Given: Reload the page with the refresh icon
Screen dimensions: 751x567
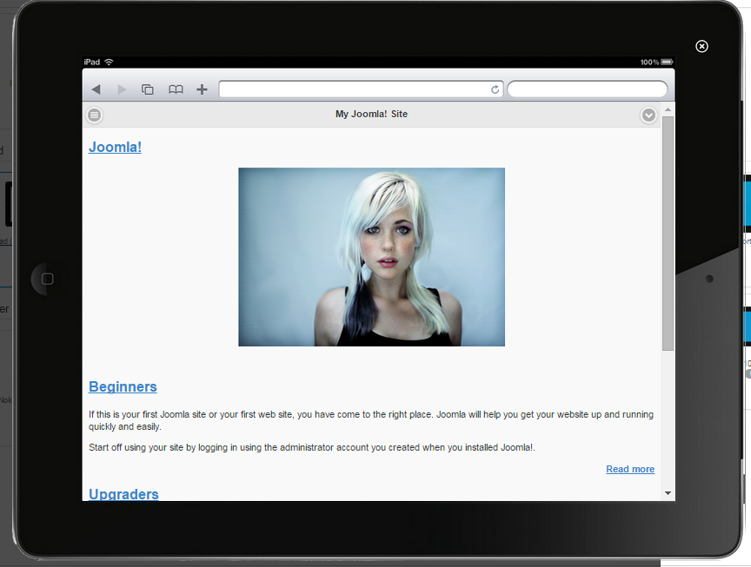Looking at the screenshot, I should [495, 89].
